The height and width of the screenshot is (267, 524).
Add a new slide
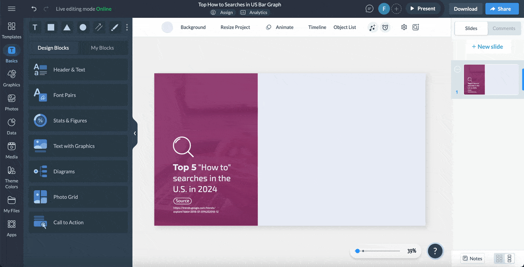tap(487, 47)
